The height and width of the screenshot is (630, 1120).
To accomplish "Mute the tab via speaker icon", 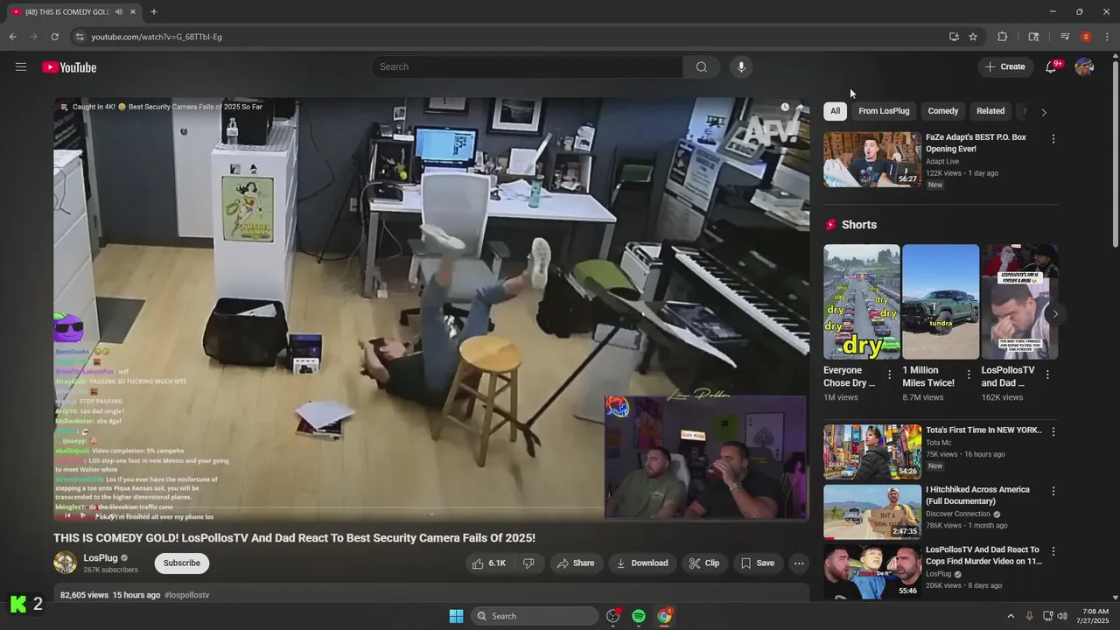I will (119, 12).
